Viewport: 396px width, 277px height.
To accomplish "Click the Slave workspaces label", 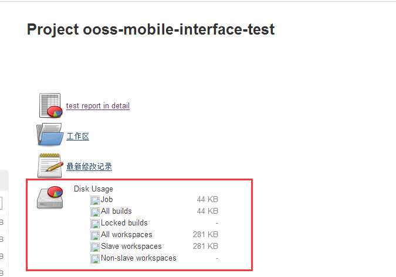I will 131,247.
